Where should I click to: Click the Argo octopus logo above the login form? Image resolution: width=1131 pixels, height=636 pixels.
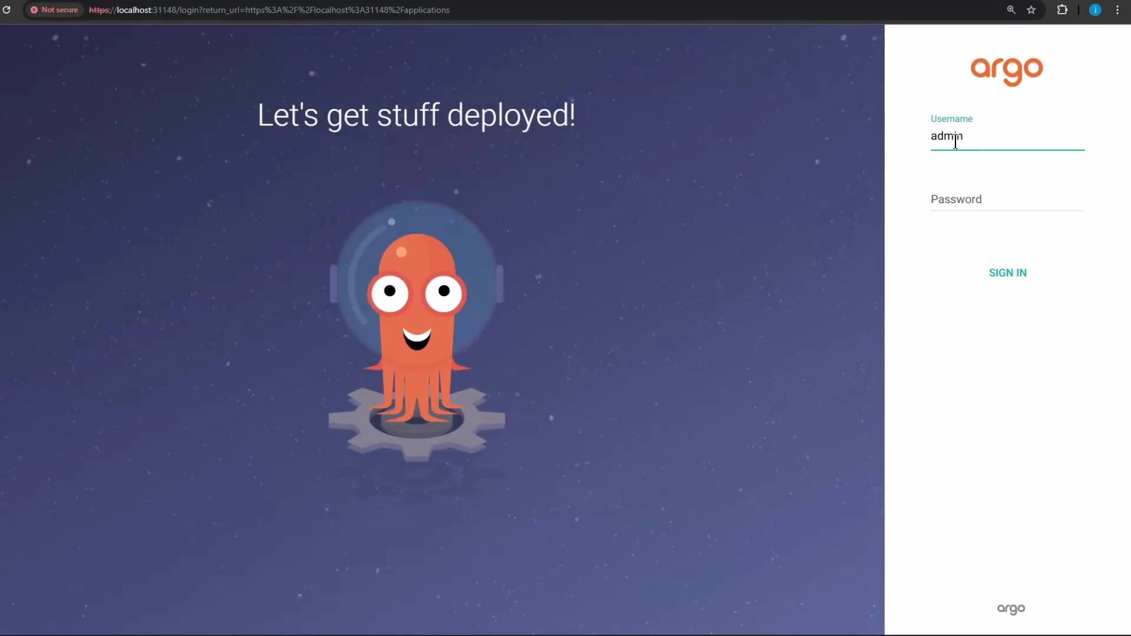click(x=1006, y=71)
